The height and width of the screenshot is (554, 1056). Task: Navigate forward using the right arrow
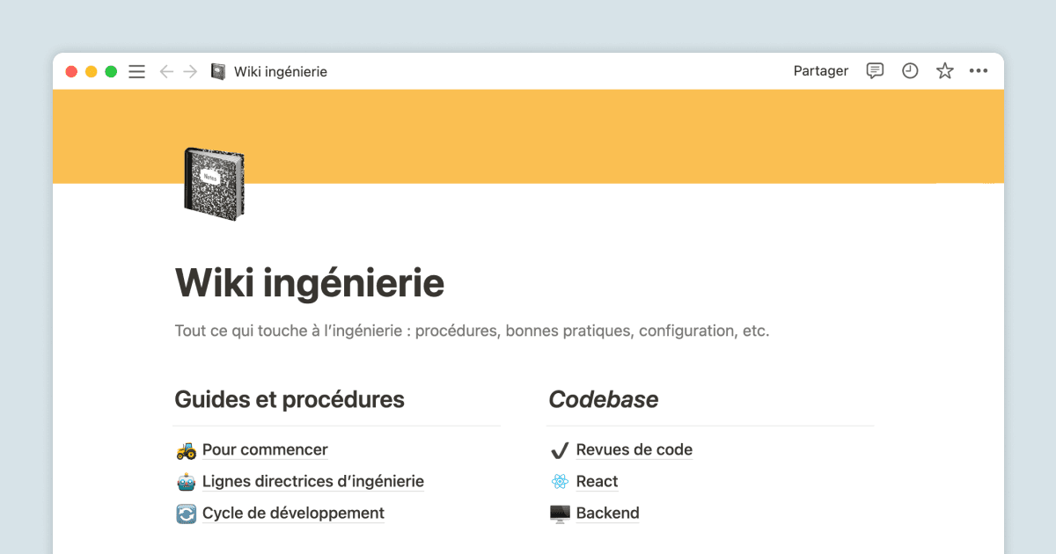pos(189,71)
